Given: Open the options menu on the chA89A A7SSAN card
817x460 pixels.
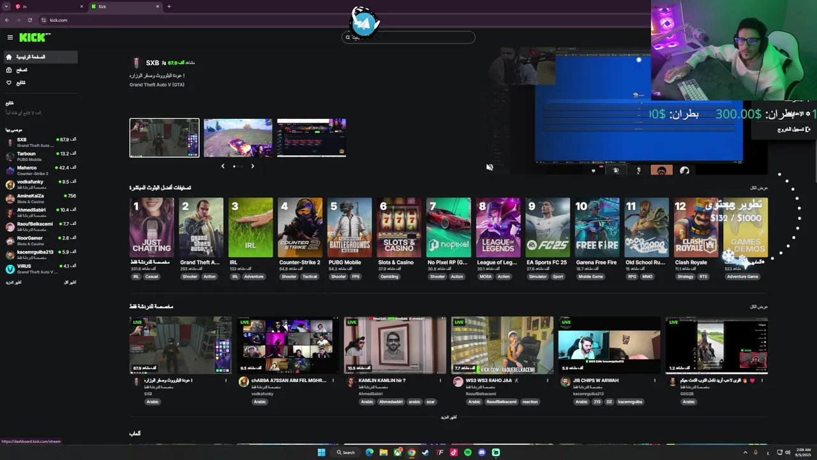Looking at the screenshot, I should 333,380.
